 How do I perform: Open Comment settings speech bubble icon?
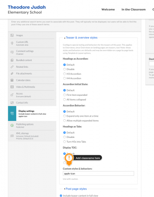12,52
